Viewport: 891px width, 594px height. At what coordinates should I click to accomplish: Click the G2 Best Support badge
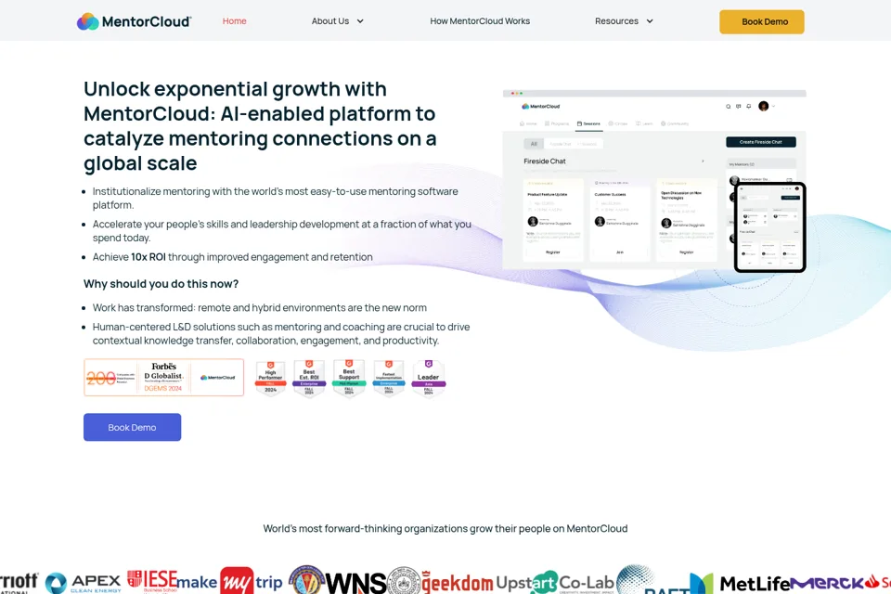pos(349,378)
